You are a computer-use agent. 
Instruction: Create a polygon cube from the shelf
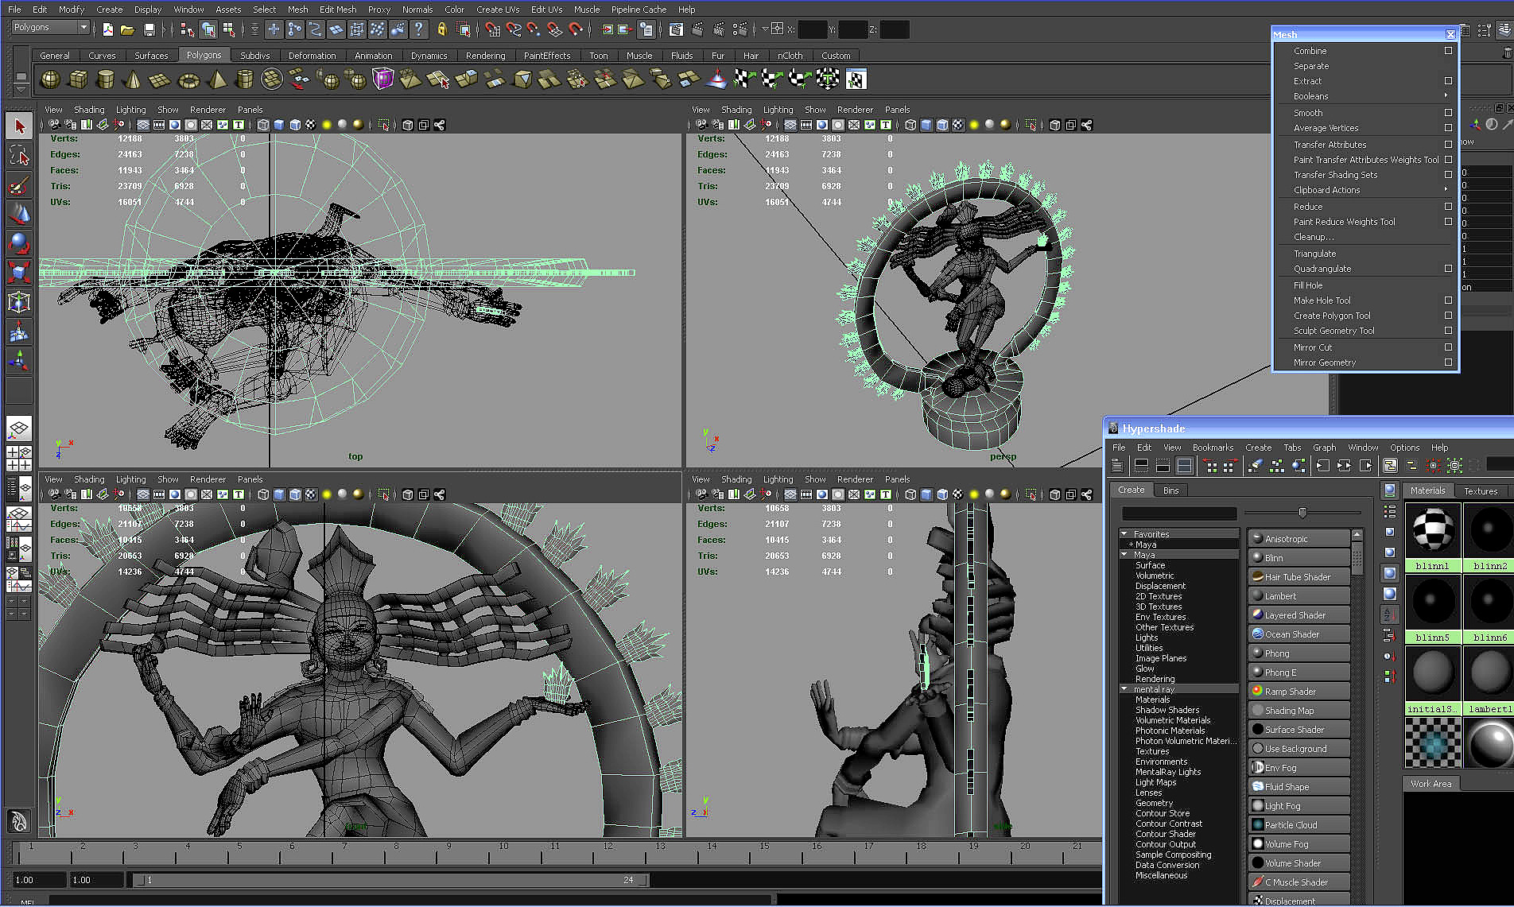coord(78,79)
